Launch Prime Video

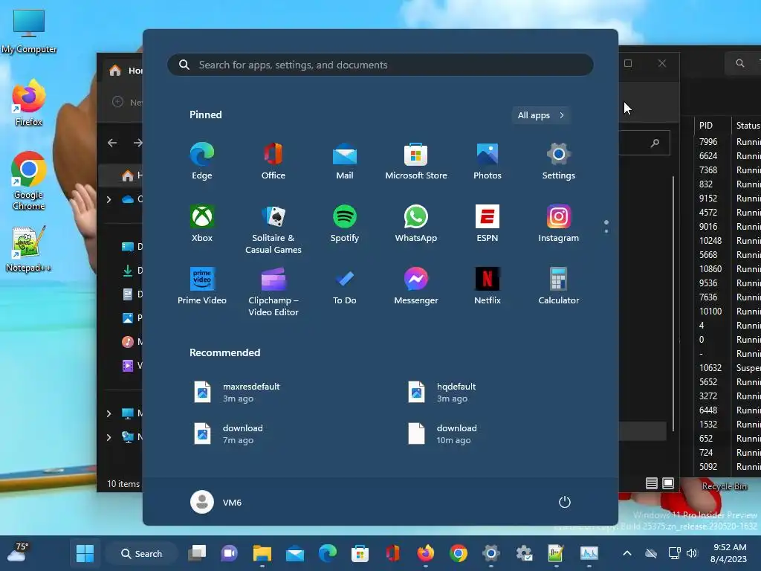pos(202,286)
